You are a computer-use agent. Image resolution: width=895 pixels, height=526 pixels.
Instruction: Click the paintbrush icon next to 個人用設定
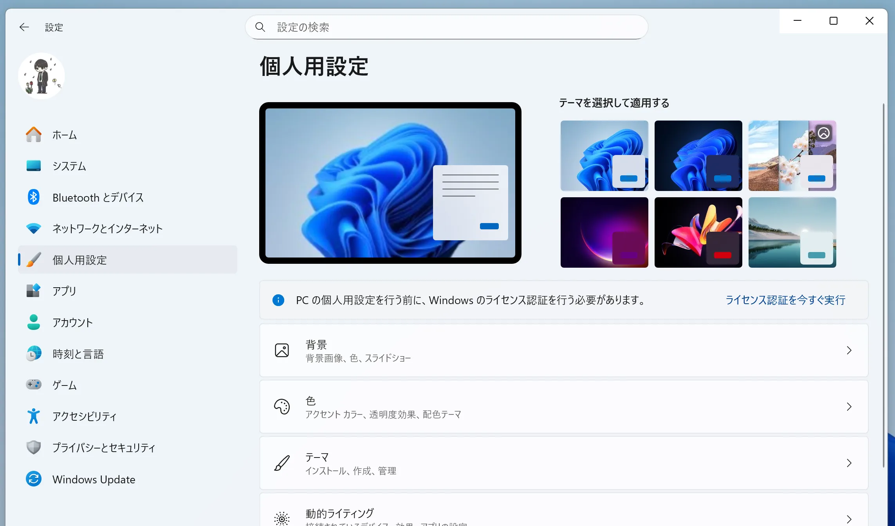tap(34, 259)
